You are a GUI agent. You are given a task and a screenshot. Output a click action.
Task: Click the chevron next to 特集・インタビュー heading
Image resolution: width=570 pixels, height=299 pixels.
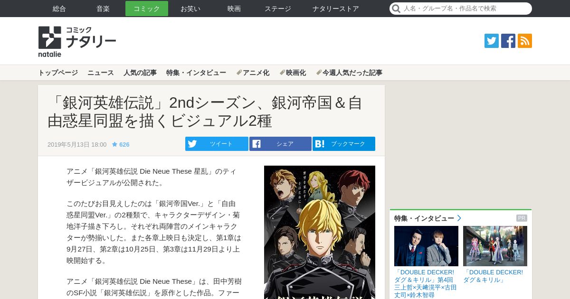pos(459,218)
